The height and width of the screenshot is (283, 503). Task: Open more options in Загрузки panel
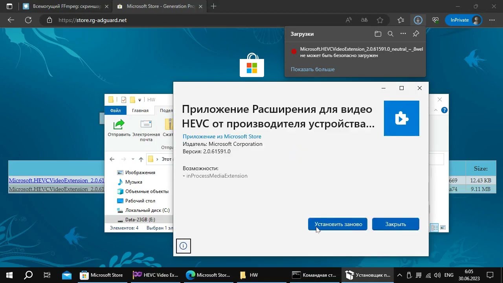403,34
